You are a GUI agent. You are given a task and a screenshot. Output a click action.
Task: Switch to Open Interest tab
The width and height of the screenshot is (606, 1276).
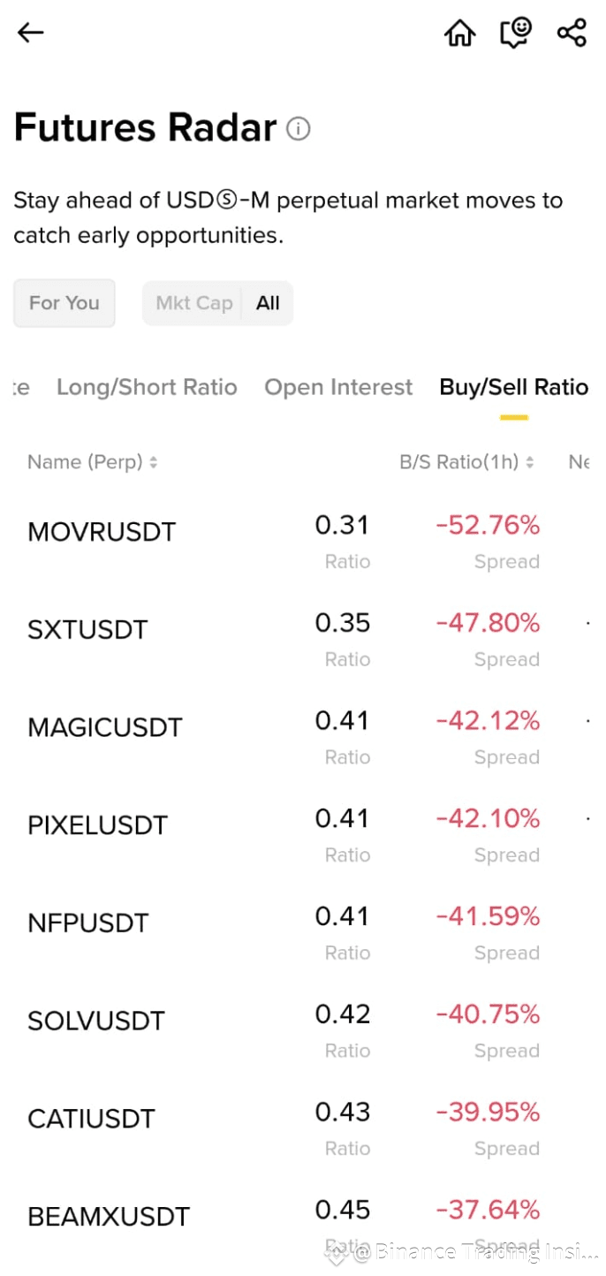pyautogui.click(x=338, y=387)
